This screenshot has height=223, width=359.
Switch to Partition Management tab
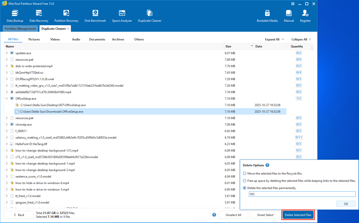tap(20, 28)
